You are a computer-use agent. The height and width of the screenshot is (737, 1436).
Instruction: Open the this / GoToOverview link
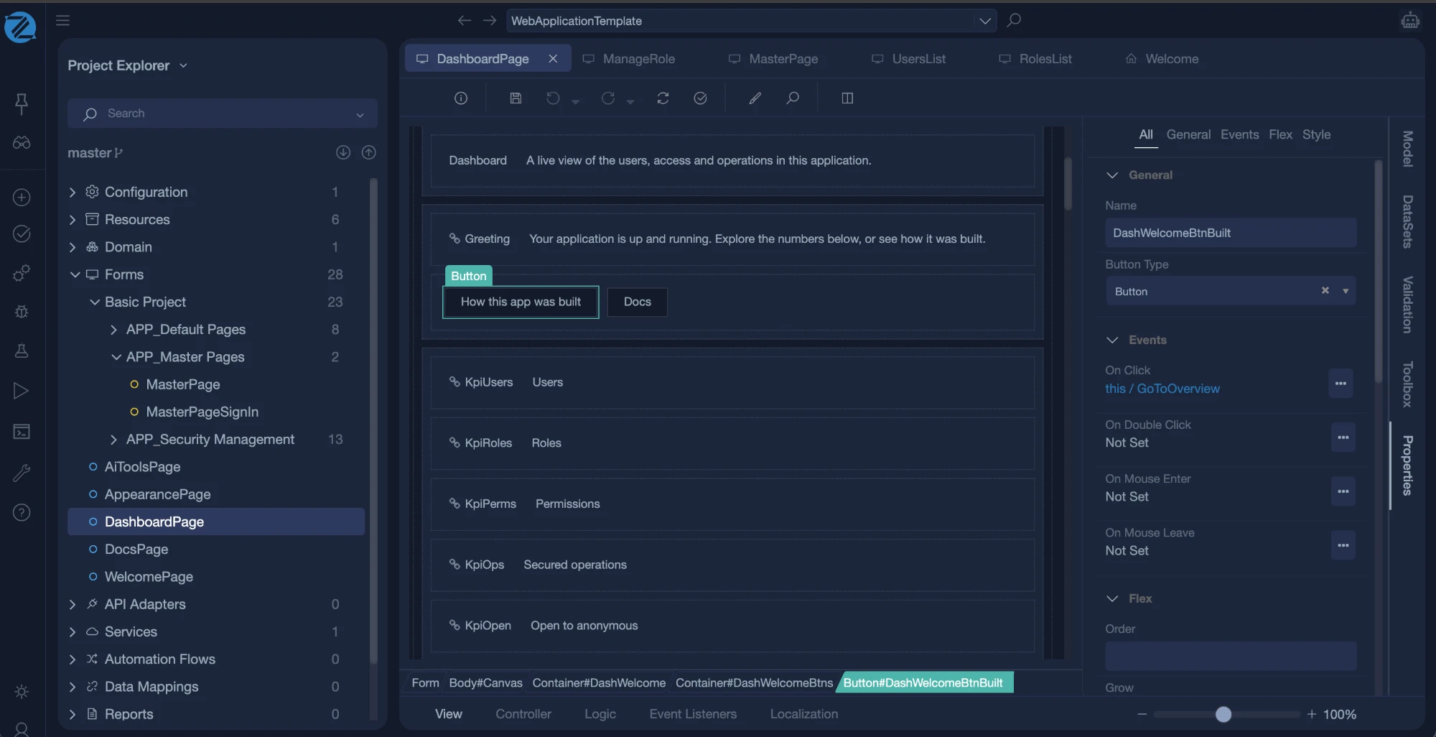pos(1162,389)
